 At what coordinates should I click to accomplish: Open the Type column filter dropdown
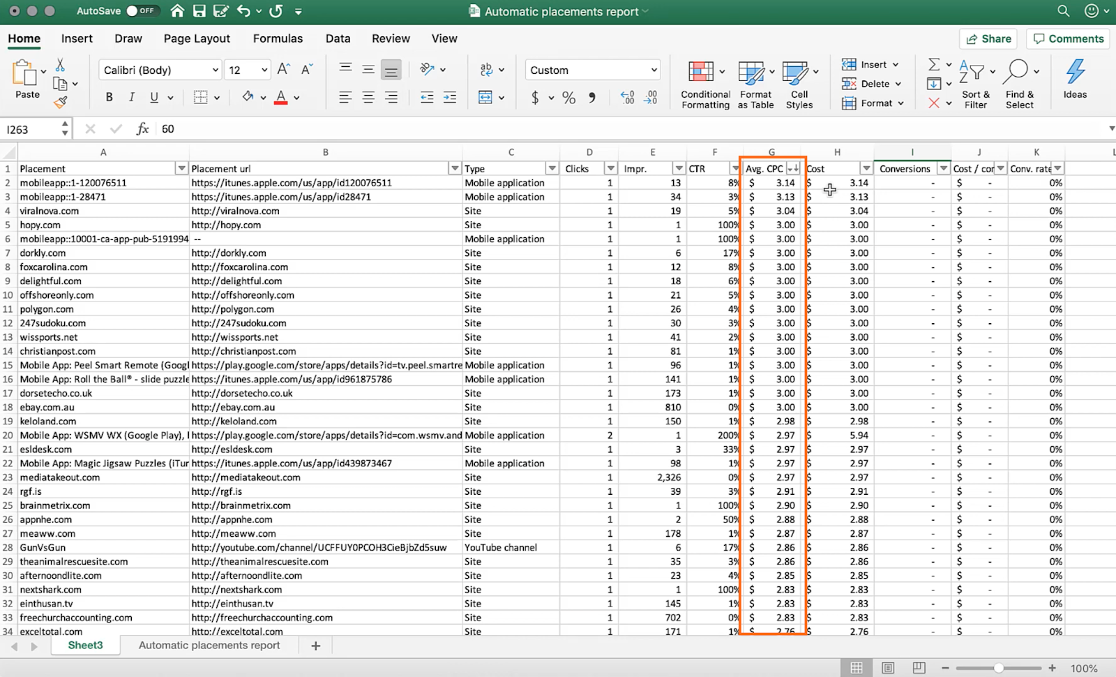coord(552,168)
